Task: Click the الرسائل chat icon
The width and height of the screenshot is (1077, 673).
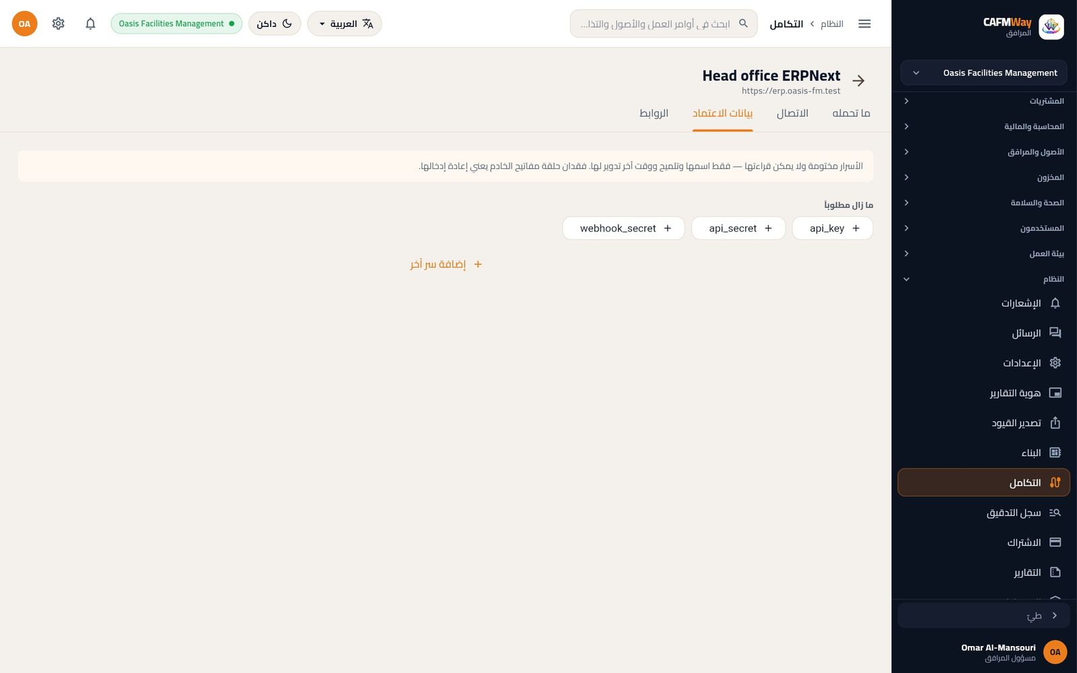Action: click(x=1055, y=333)
